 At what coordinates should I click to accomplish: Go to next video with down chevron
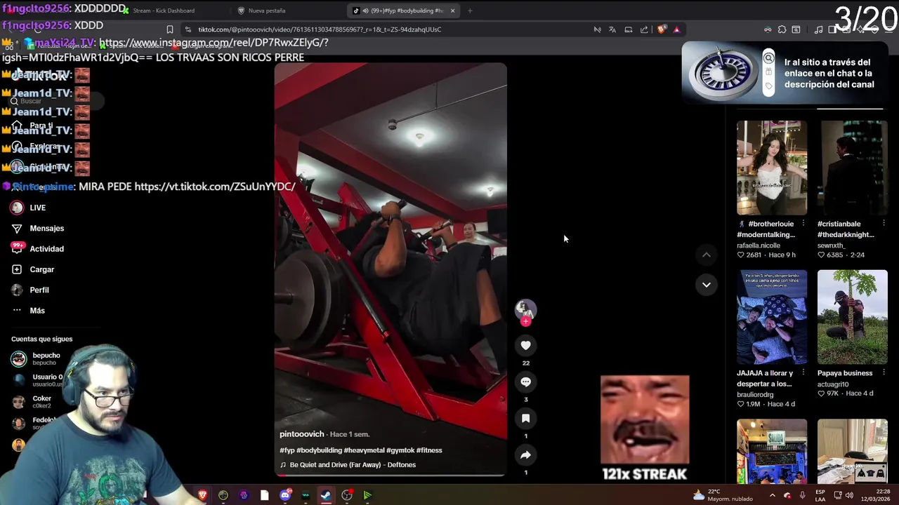[706, 284]
